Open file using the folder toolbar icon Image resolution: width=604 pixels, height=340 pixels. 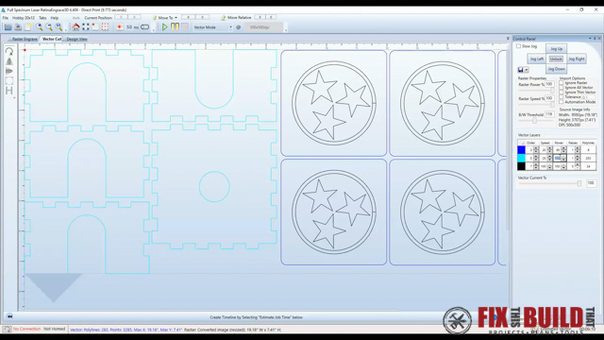8,27
